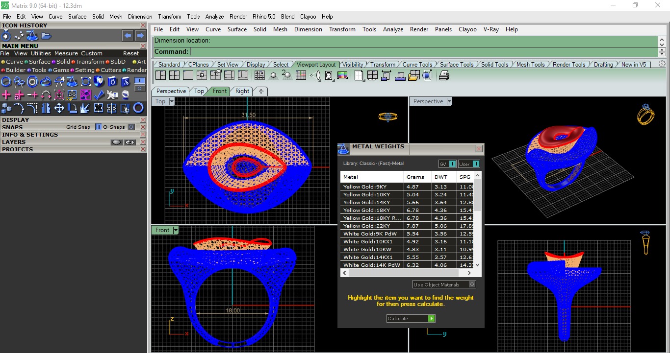670x353 pixels.
Task: Switch to the Curve Tools toolbar tab
Action: tap(417, 65)
